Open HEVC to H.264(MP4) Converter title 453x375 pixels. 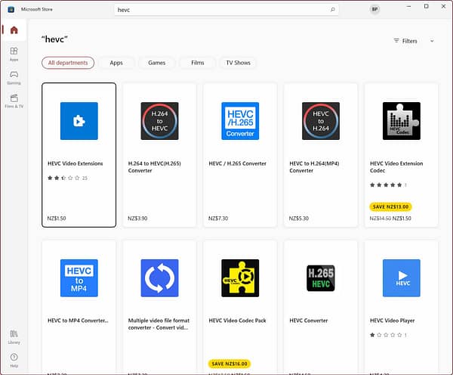[x=314, y=167]
